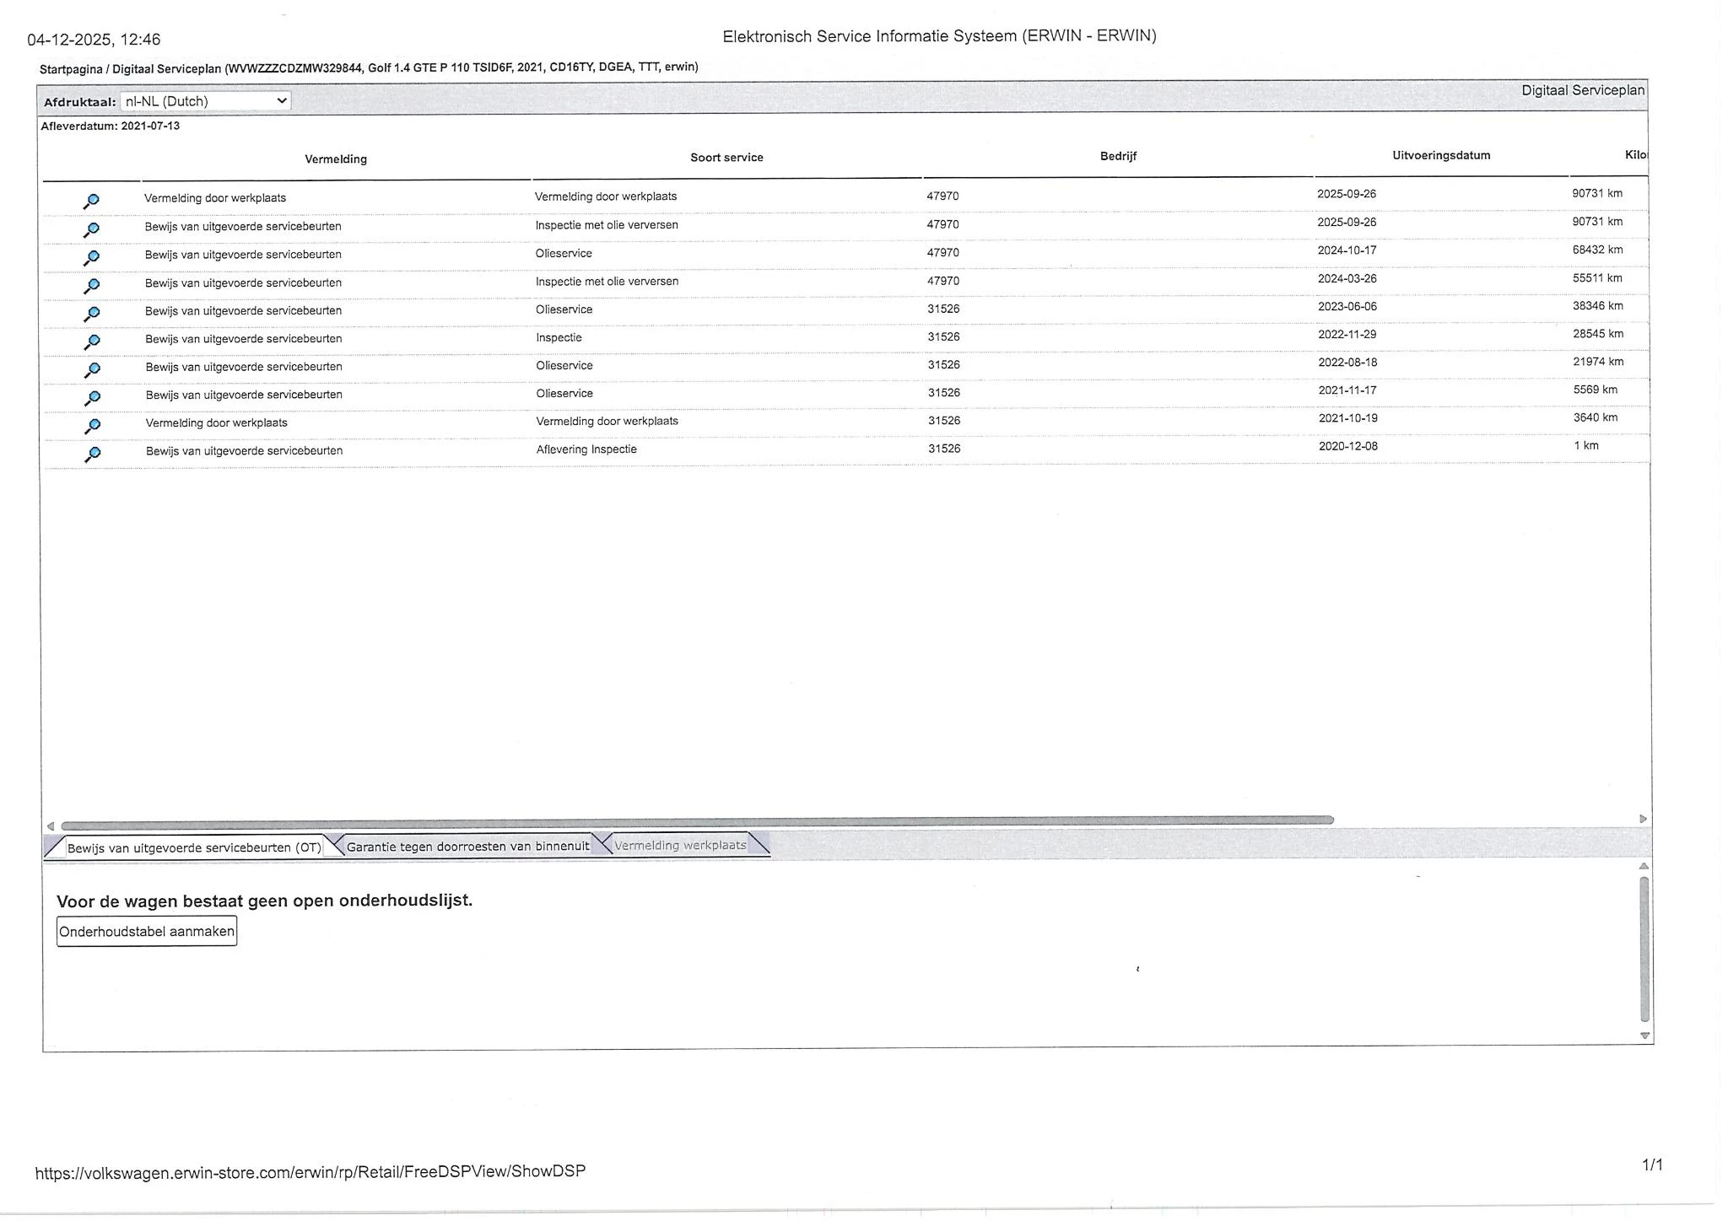Click magnifier for the 2024-03-26 inspection row
Viewport: 1728px width, 1221px height.
[91, 286]
